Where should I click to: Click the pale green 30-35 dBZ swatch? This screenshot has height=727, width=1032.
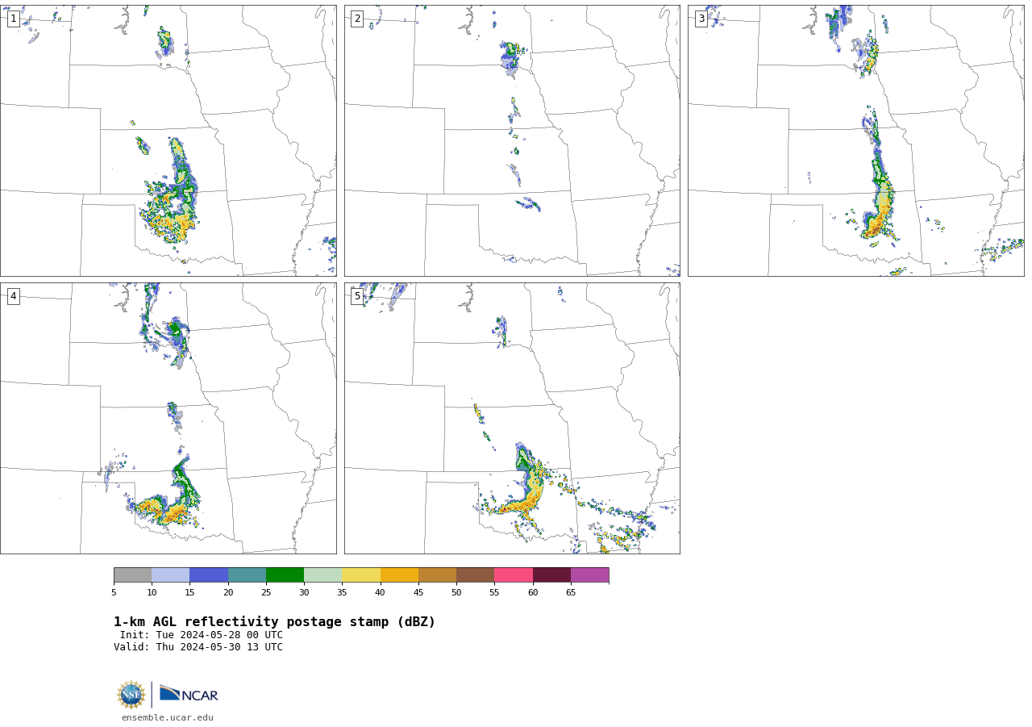tap(323, 575)
